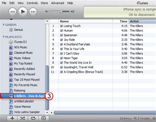Click the sidebar scroll down arrow

coord(47,112)
